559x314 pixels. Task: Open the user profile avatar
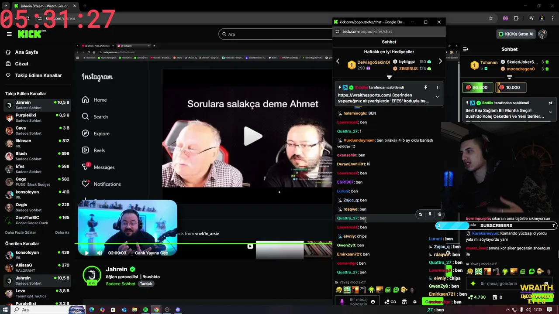tap(543, 34)
